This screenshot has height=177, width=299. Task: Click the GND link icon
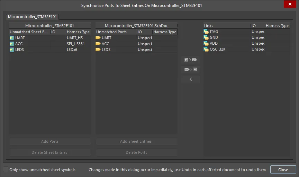click(x=206, y=38)
